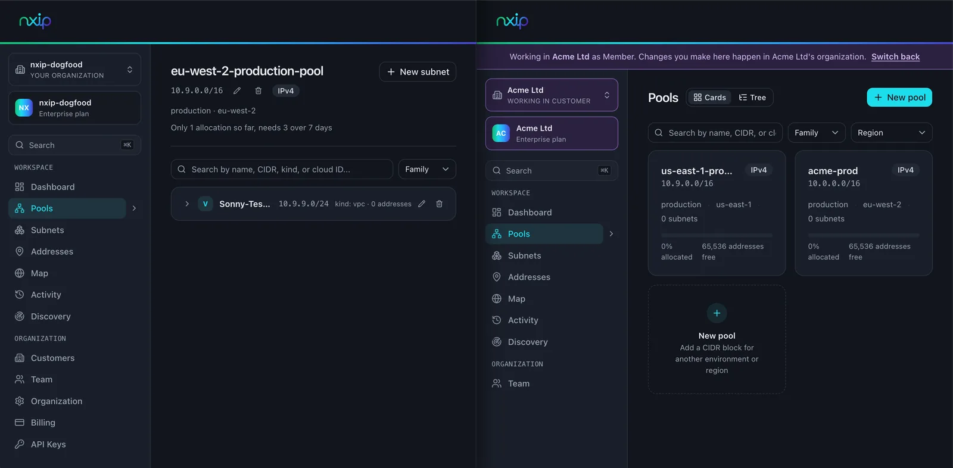Click the us-east-1-pro pool allocation bar

coord(717,235)
